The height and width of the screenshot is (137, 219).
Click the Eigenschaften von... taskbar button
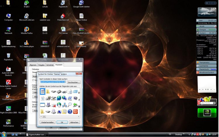(x=37, y=135)
